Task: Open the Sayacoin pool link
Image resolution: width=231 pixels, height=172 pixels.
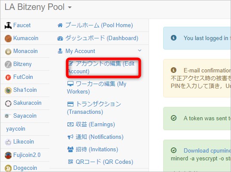Action: coord(25,116)
